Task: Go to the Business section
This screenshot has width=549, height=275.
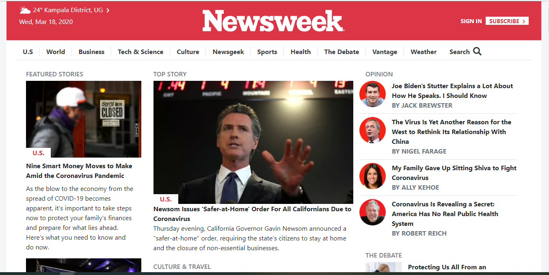Action: 91,52
